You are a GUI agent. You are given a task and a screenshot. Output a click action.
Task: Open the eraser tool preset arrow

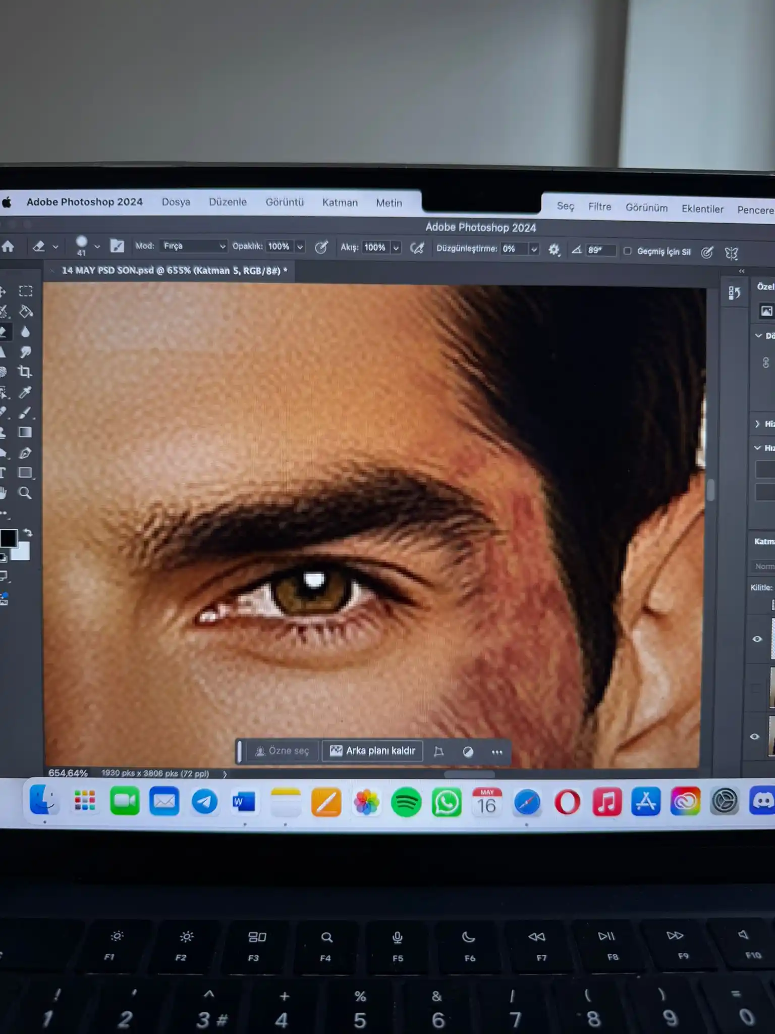click(56, 247)
